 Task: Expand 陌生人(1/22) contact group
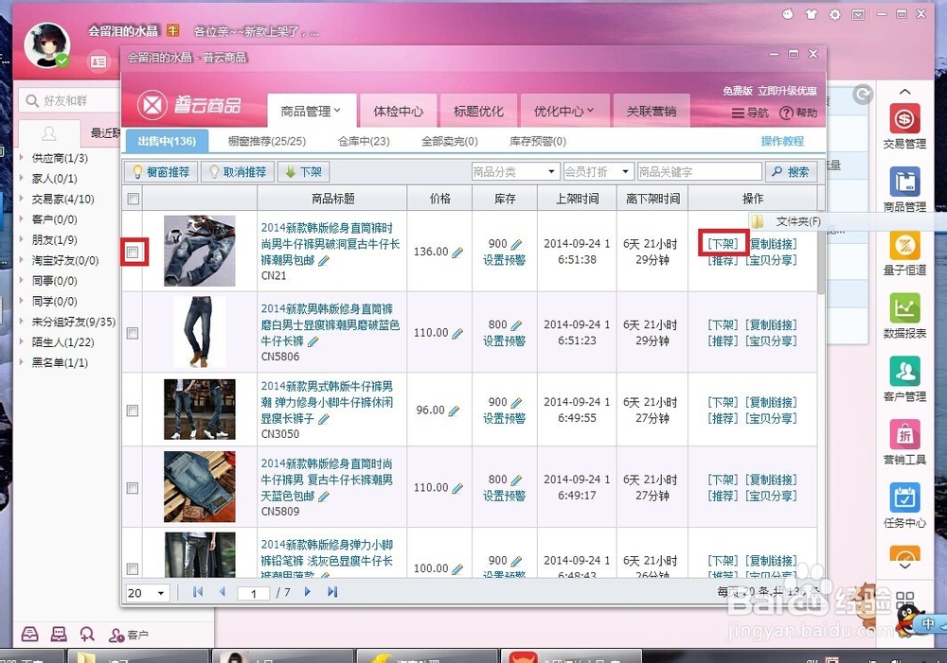[22, 342]
